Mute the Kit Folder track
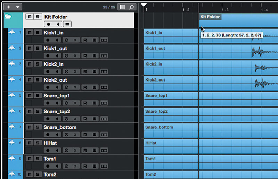Viewport: 278px width, 179px height. click(x=30, y=17)
